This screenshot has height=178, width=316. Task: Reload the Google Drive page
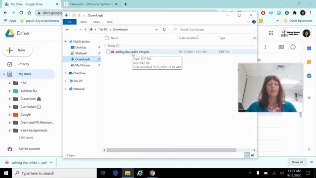pyautogui.click(x=21, y=13)
